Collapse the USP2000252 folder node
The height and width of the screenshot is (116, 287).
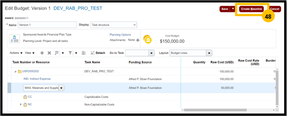[16, 71]
